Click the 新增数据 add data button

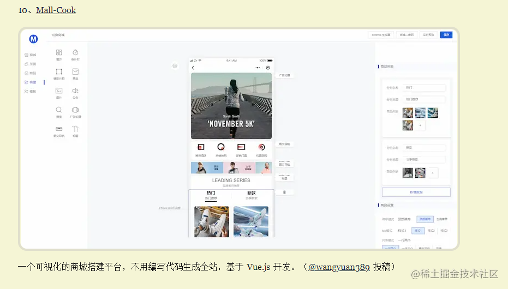pos(416,192)
